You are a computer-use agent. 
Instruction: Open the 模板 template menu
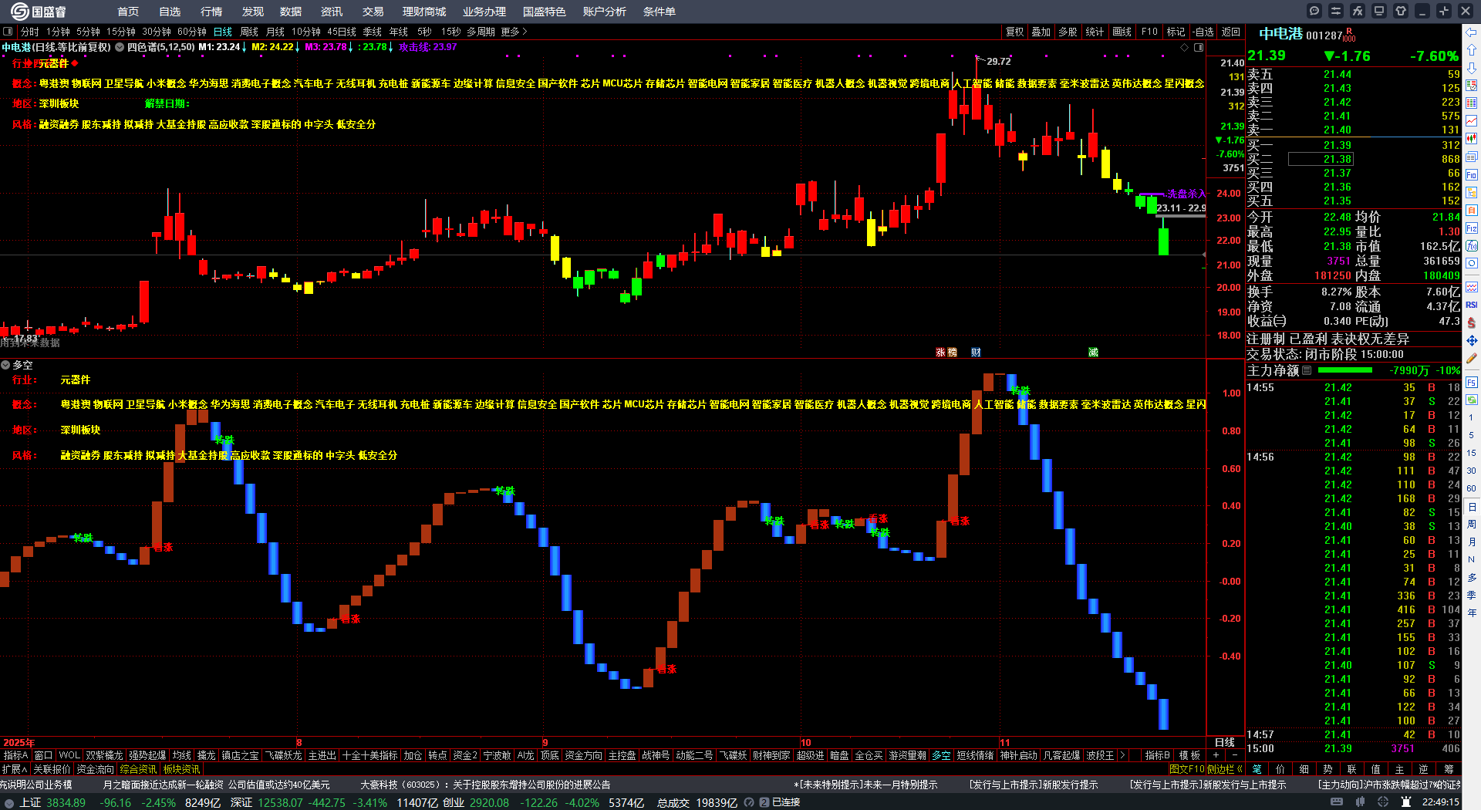(1189, 755)
